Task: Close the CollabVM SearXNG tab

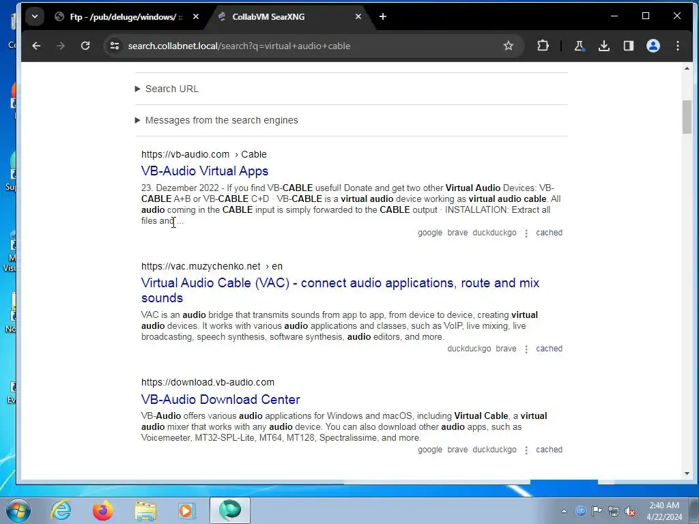Action: 358,16
